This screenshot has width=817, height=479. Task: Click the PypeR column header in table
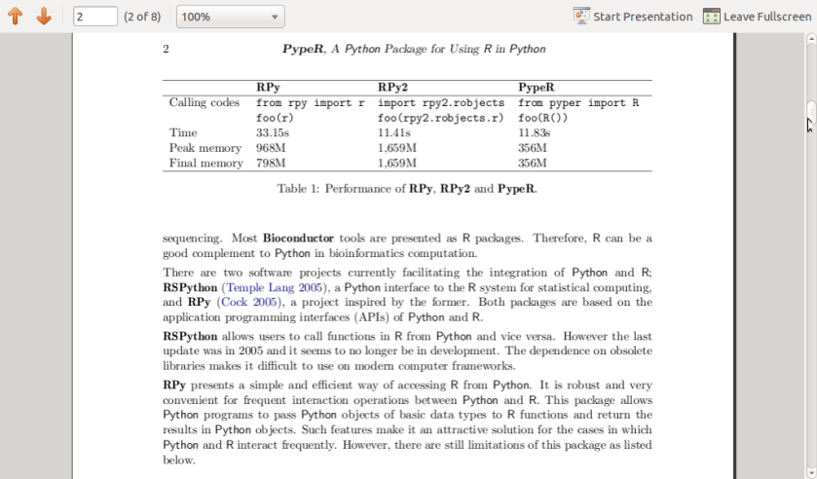(536, 88)
